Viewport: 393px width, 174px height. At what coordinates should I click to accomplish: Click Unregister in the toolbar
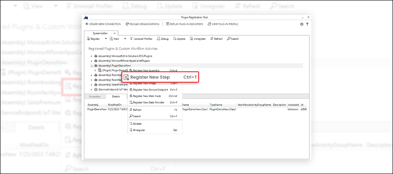click(x=198, y=39)
